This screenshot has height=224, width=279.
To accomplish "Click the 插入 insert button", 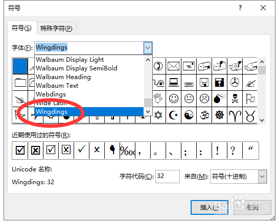I will point(210,207).
